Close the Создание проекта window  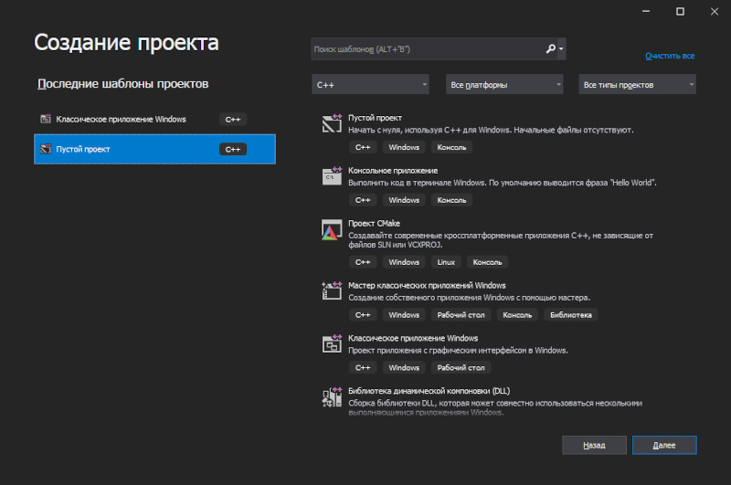click(x=715, y=11)
